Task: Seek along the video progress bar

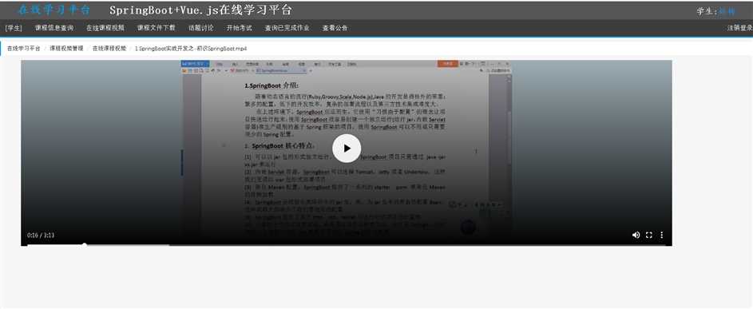Action: (x=347, y=245)
